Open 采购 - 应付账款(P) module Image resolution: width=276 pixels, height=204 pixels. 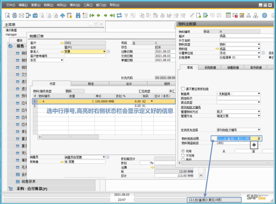tap(32, 189)
